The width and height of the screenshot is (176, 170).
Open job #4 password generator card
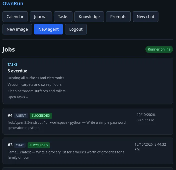(88, 121)
